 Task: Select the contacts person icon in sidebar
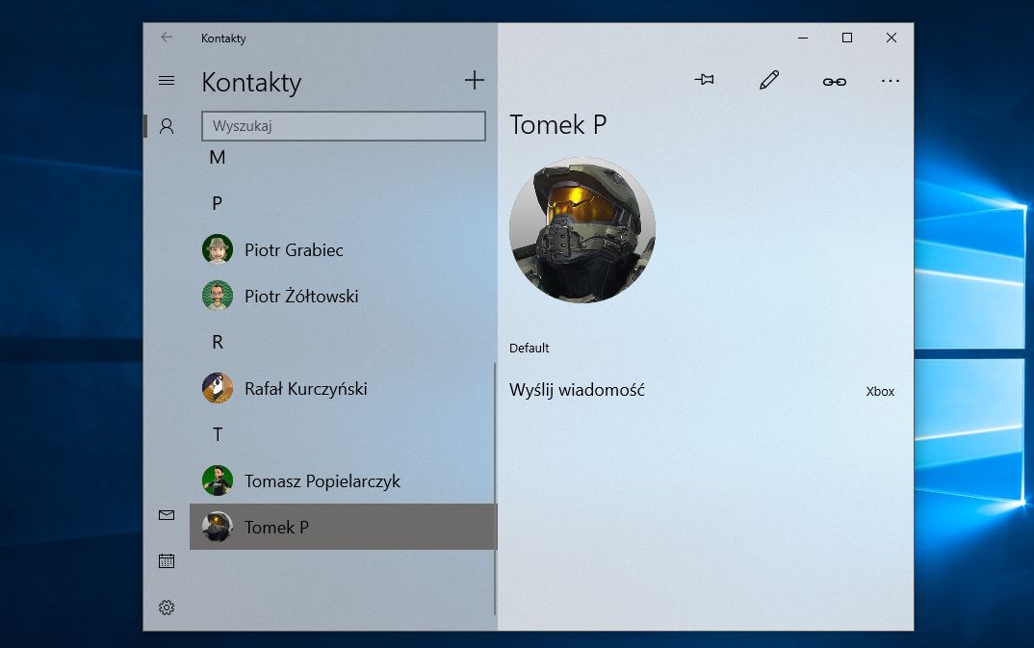tap(167, 126)
